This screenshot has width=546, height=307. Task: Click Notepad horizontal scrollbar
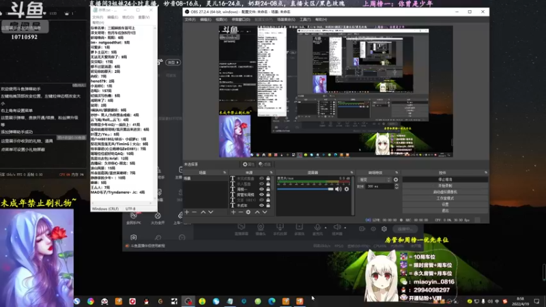[x=121, y=203]
